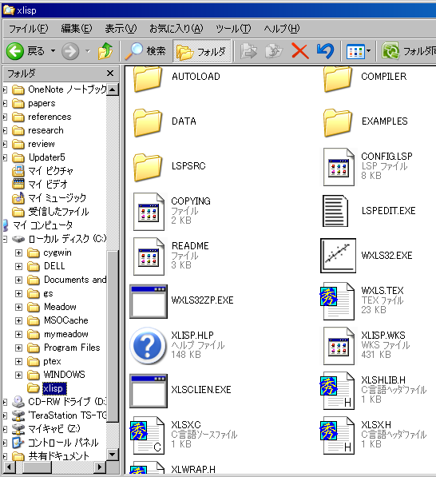The height and width of the screenshot is (477, 436).
Task: Select the WXLS.TEX file icon
Action: [x=337, y=301]
